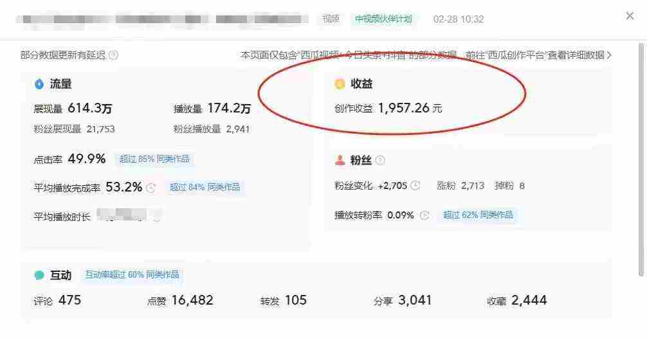Viewport: 647px width, 340px height.
Task: Click the 视频 type tag
Action: (x=331, y=19)
